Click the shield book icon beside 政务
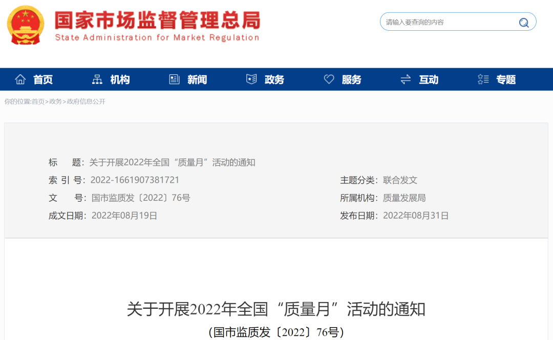This screenshot has width=553, height=340. [x=251, y=79]
